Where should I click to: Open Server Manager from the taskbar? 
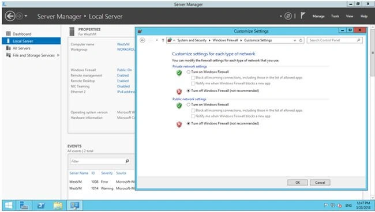24,205
